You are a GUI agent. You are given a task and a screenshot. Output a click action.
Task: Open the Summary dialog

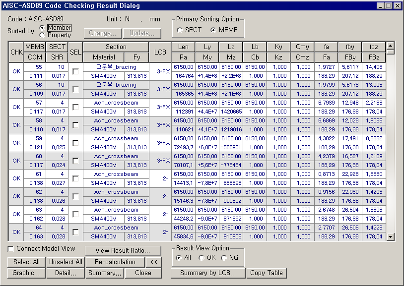(105, 273)
